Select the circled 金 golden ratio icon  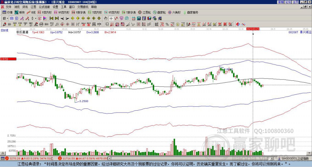coord(178,24)
